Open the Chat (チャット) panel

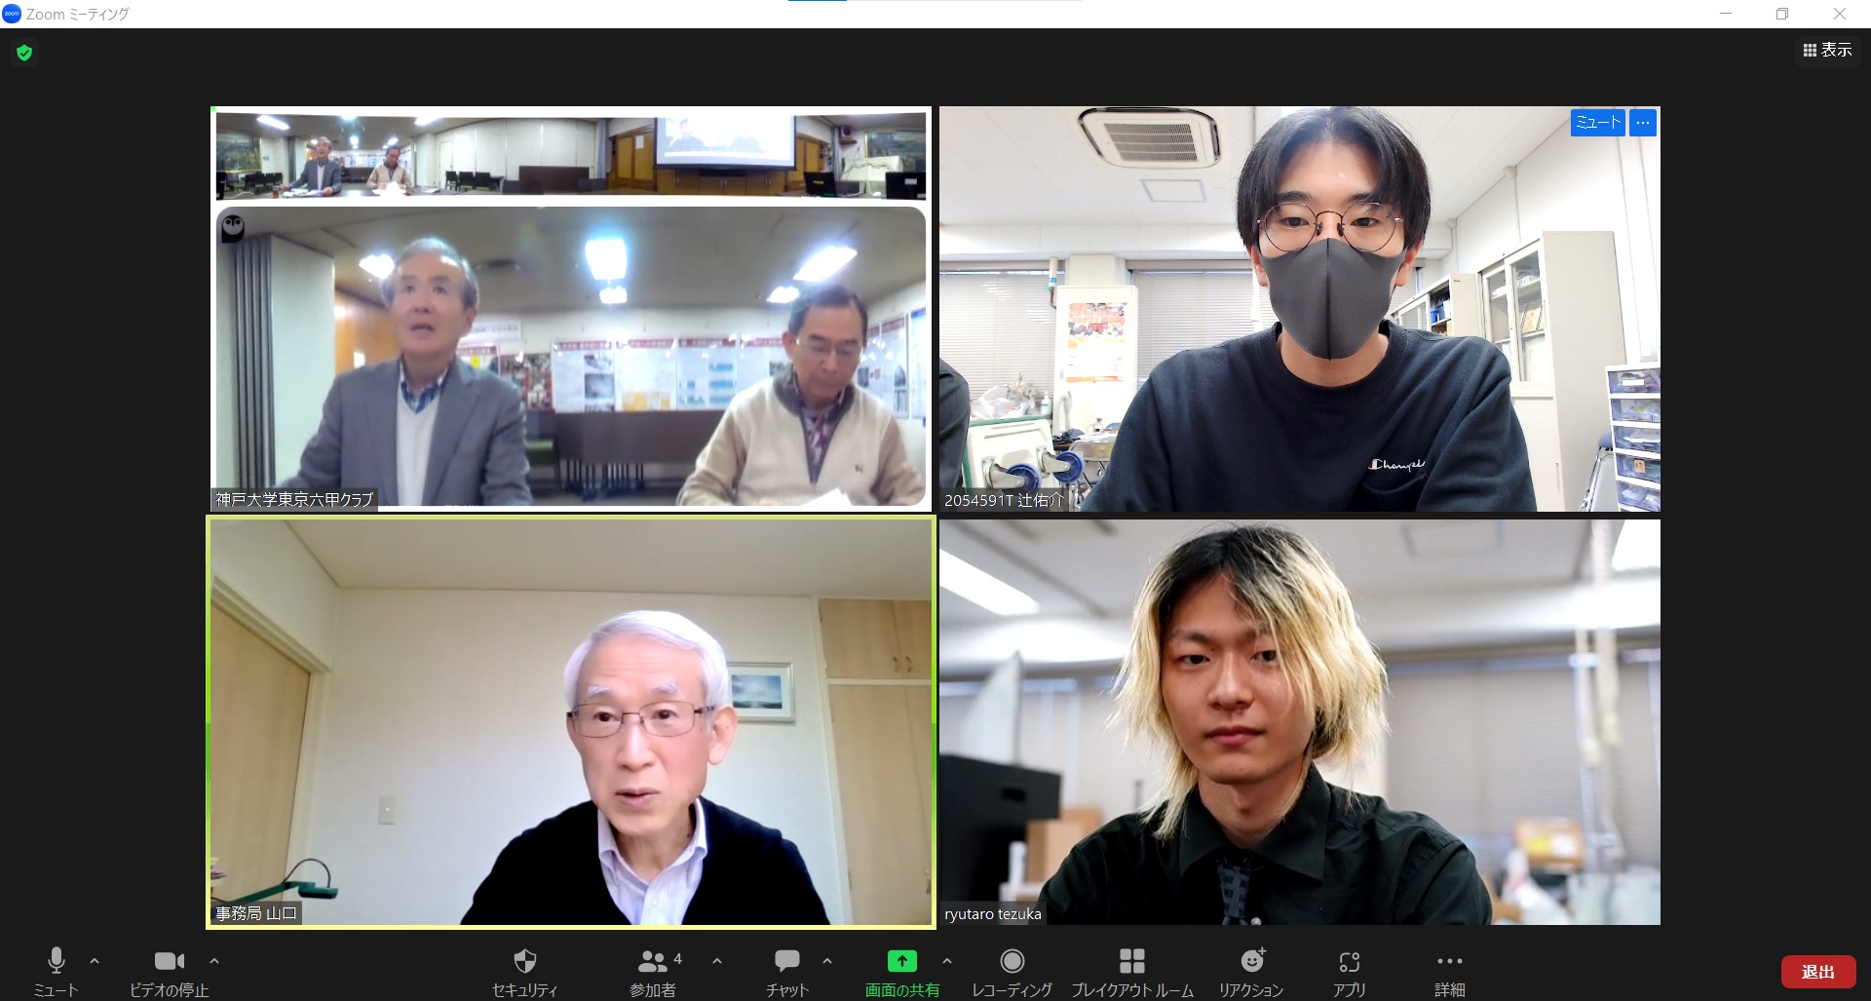(x=786, y=972)
